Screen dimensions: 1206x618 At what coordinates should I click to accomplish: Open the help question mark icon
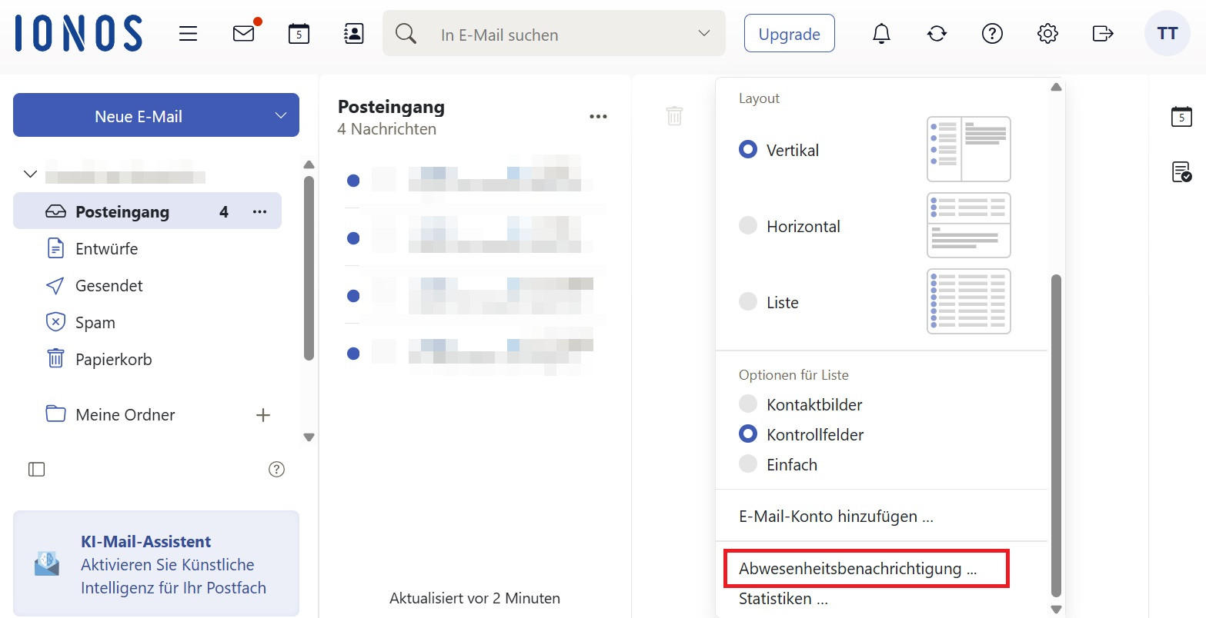click(x=992, y=34)
